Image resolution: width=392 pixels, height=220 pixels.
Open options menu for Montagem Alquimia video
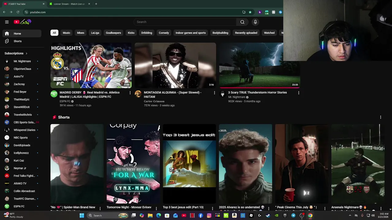coord(214,93)
